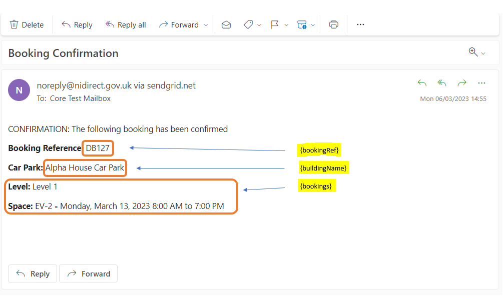The image size is (504, 301).
Task: Expand the flag options chevron
Action: click(286, 25)
